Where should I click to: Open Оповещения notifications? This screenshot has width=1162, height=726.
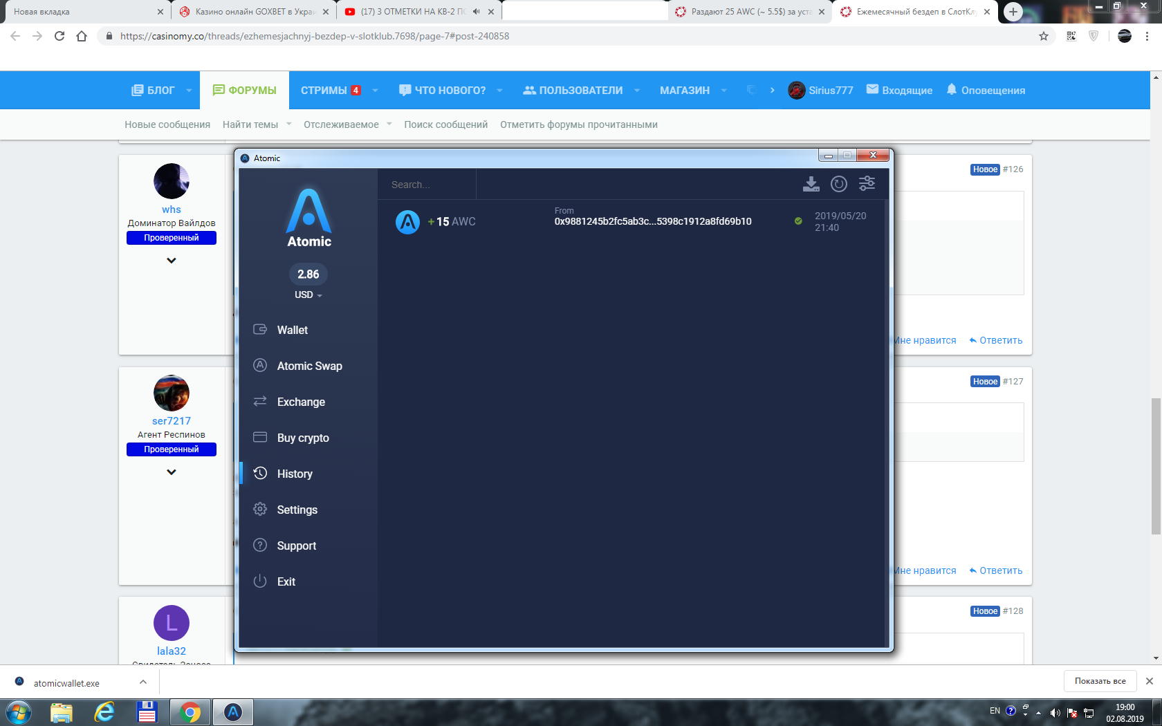click(986, 91)
